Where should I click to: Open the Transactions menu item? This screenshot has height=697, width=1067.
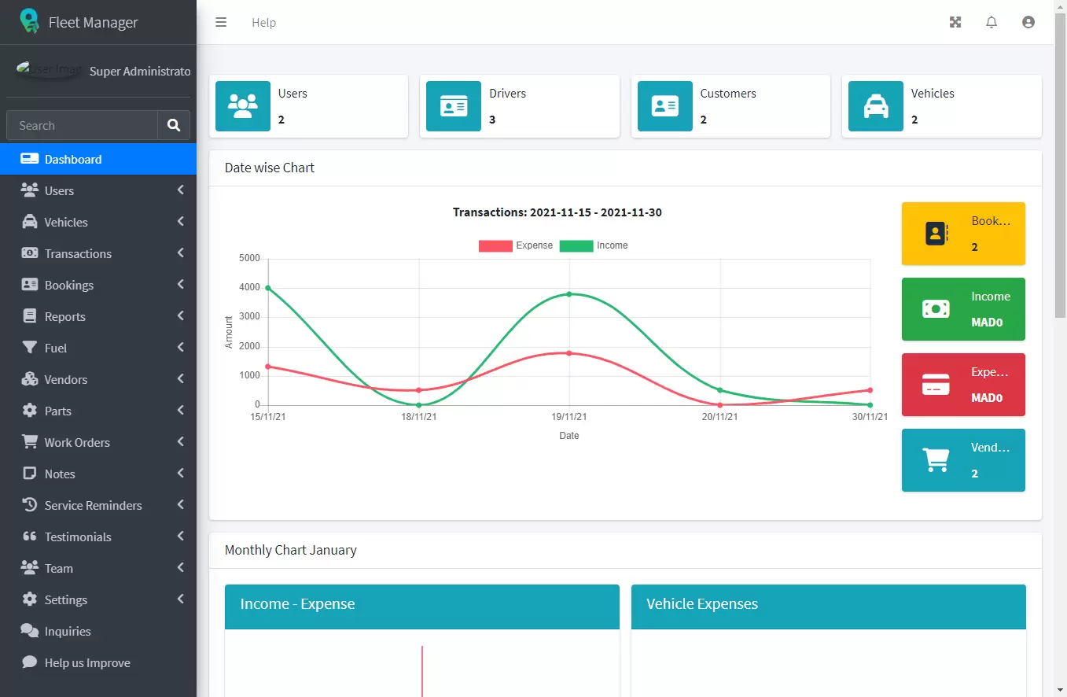[x=98, y=253]
